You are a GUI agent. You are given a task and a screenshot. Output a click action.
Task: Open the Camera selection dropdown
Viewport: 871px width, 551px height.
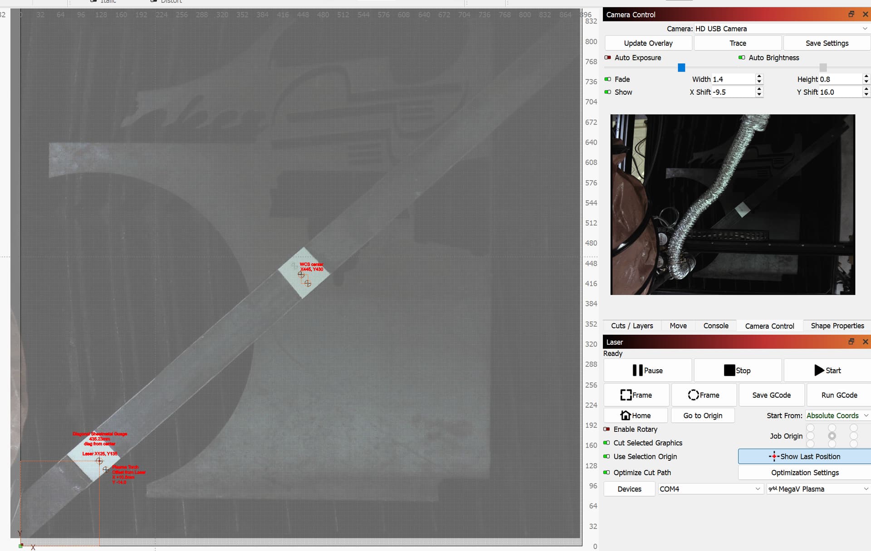point(782,29)
